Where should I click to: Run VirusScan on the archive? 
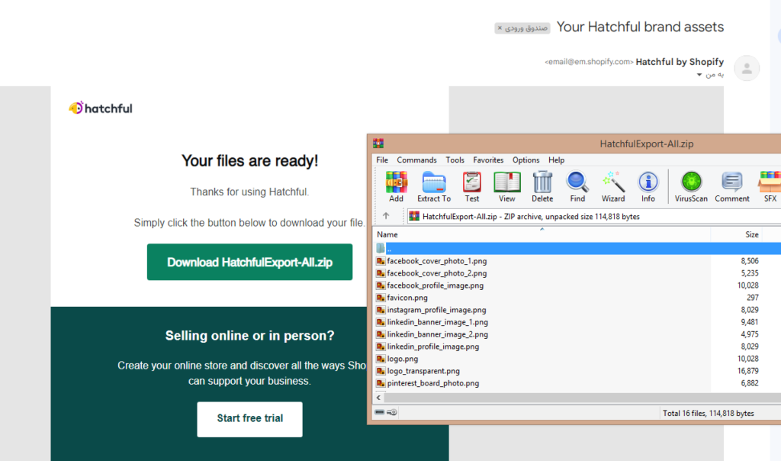pyautogui.click(x=691, y=185)
